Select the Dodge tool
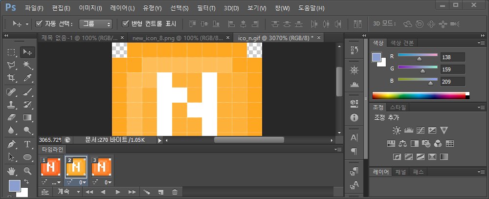 pyautogui.click(x=27, y=130)
